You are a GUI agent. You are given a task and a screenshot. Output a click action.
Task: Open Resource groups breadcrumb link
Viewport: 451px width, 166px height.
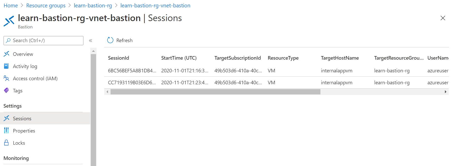click(46, 6)
